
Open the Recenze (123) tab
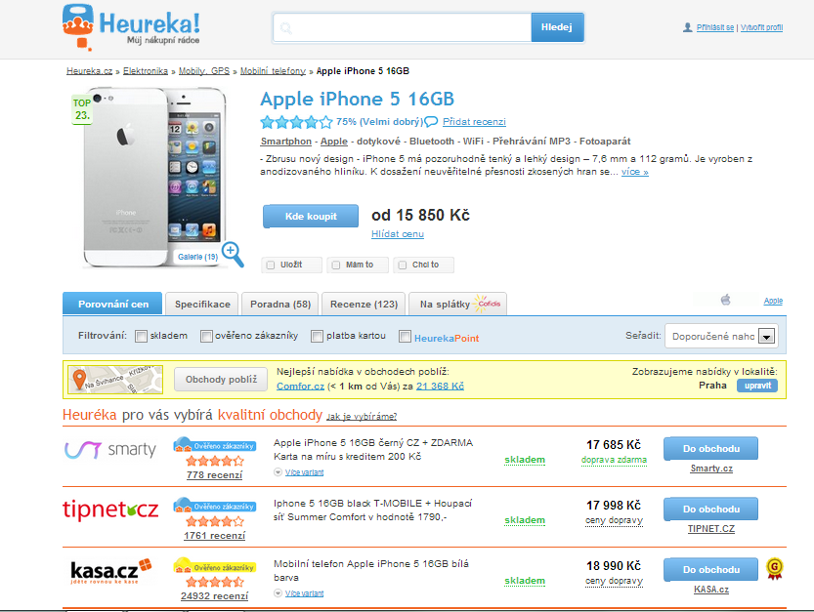[x=364, y=304]
